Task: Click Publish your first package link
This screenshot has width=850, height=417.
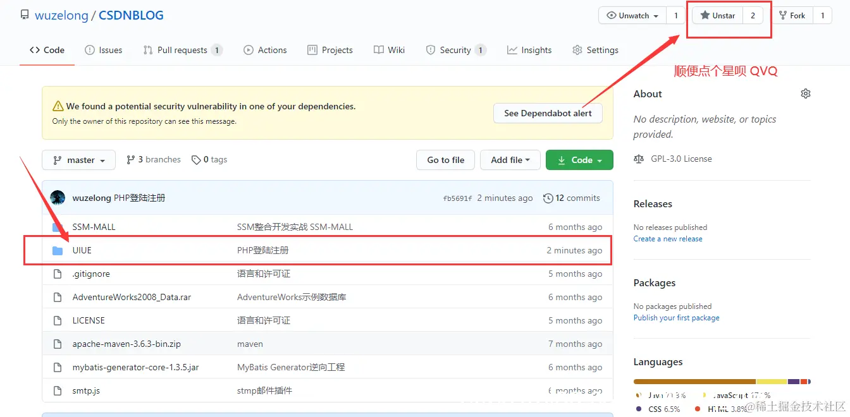Action: (677, 318)
